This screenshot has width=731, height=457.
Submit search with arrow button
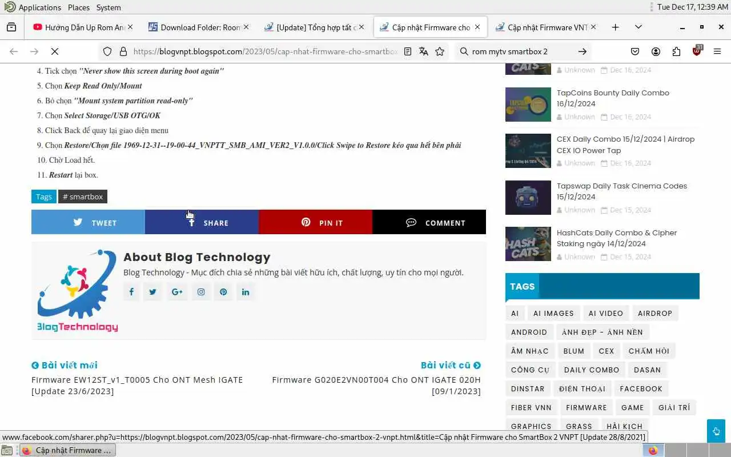click(582, 51)
